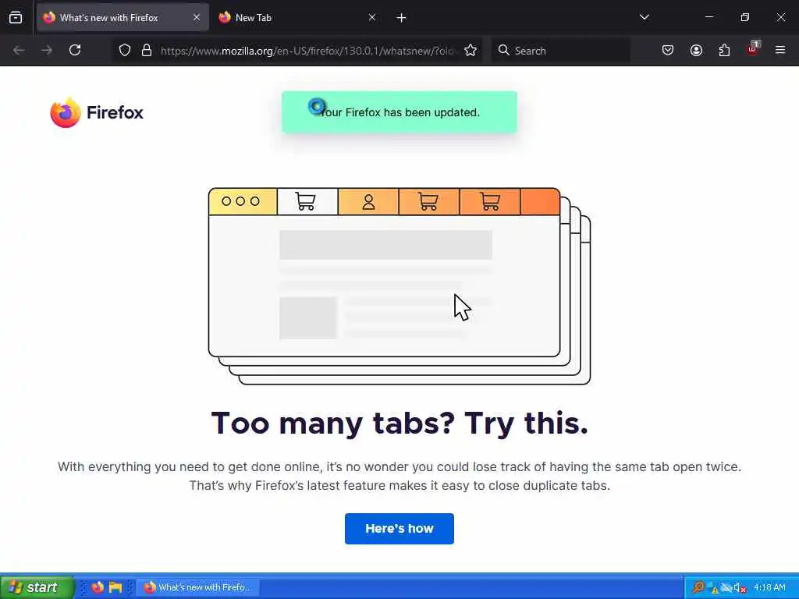Save the page to Pocket
The image size is (799, 599).
pos(668,50)
